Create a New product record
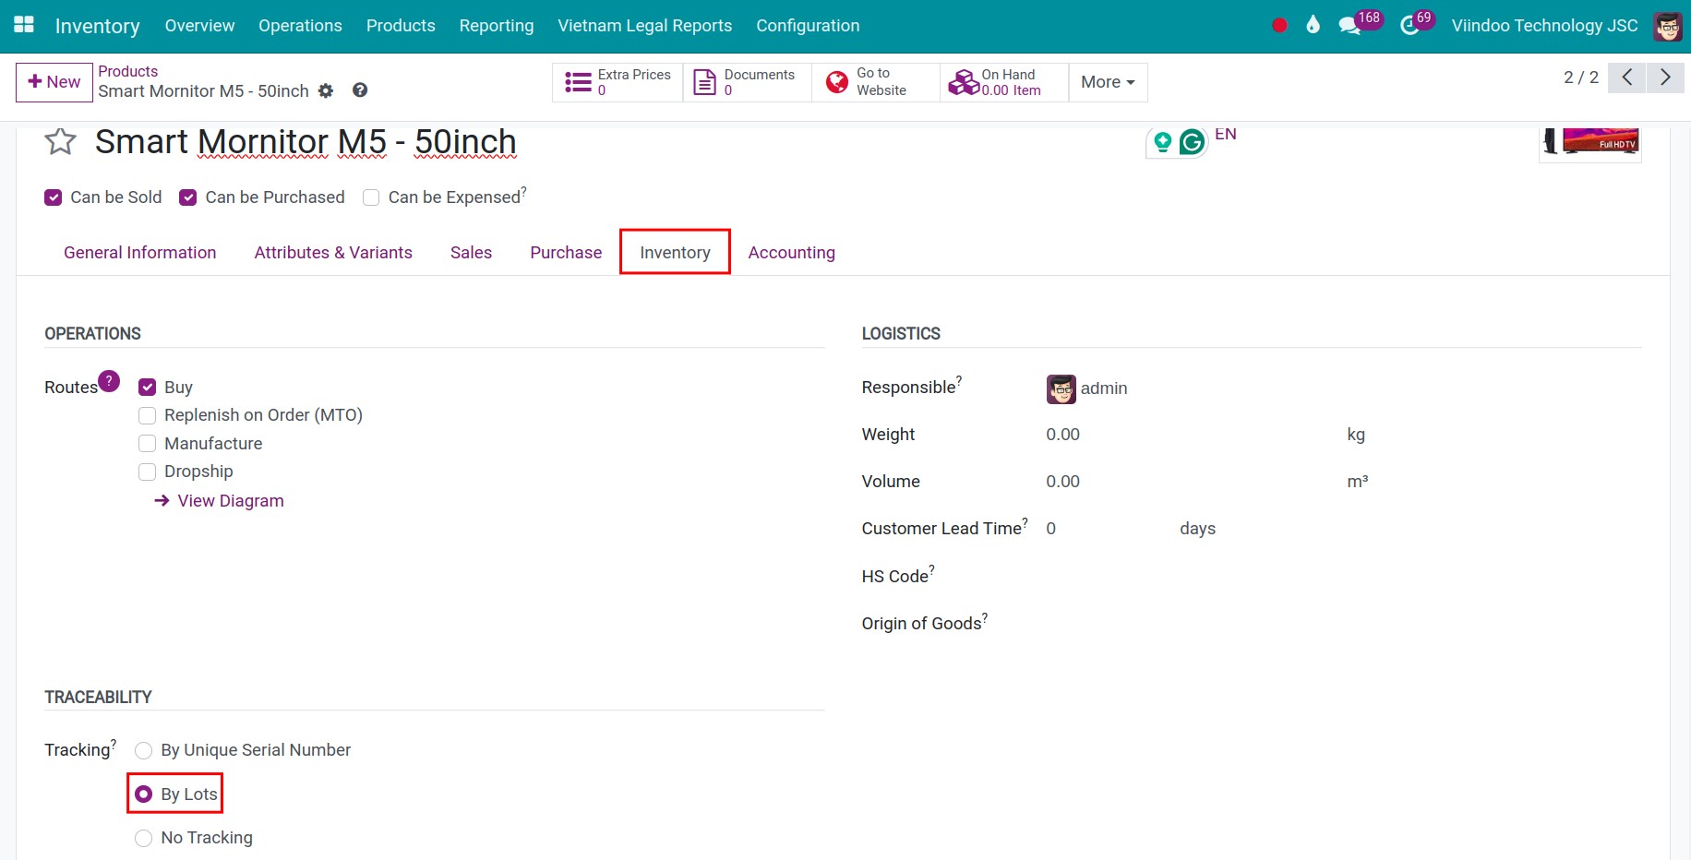The width and height of the screenshot is (1691, 860). pos(54,82)
